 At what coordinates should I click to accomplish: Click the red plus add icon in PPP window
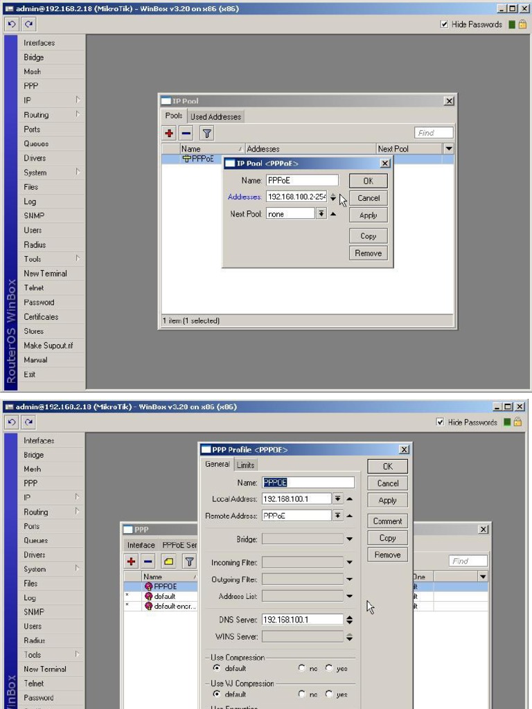click(131, 562)
